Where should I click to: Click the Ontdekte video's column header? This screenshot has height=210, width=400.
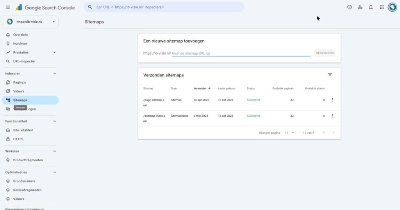[x=315, y=89]
